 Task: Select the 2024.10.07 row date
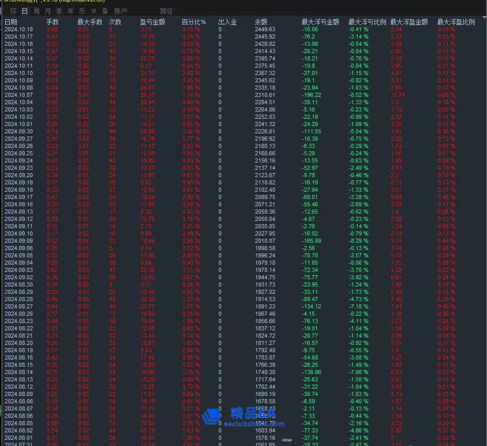coord(19,95)
